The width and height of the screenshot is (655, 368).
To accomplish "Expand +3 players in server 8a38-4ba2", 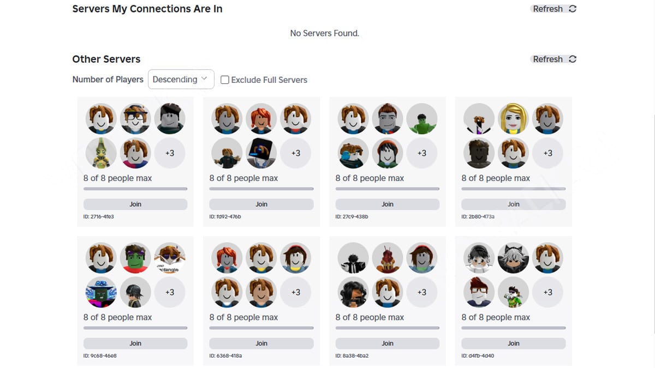I will [421, 292].
